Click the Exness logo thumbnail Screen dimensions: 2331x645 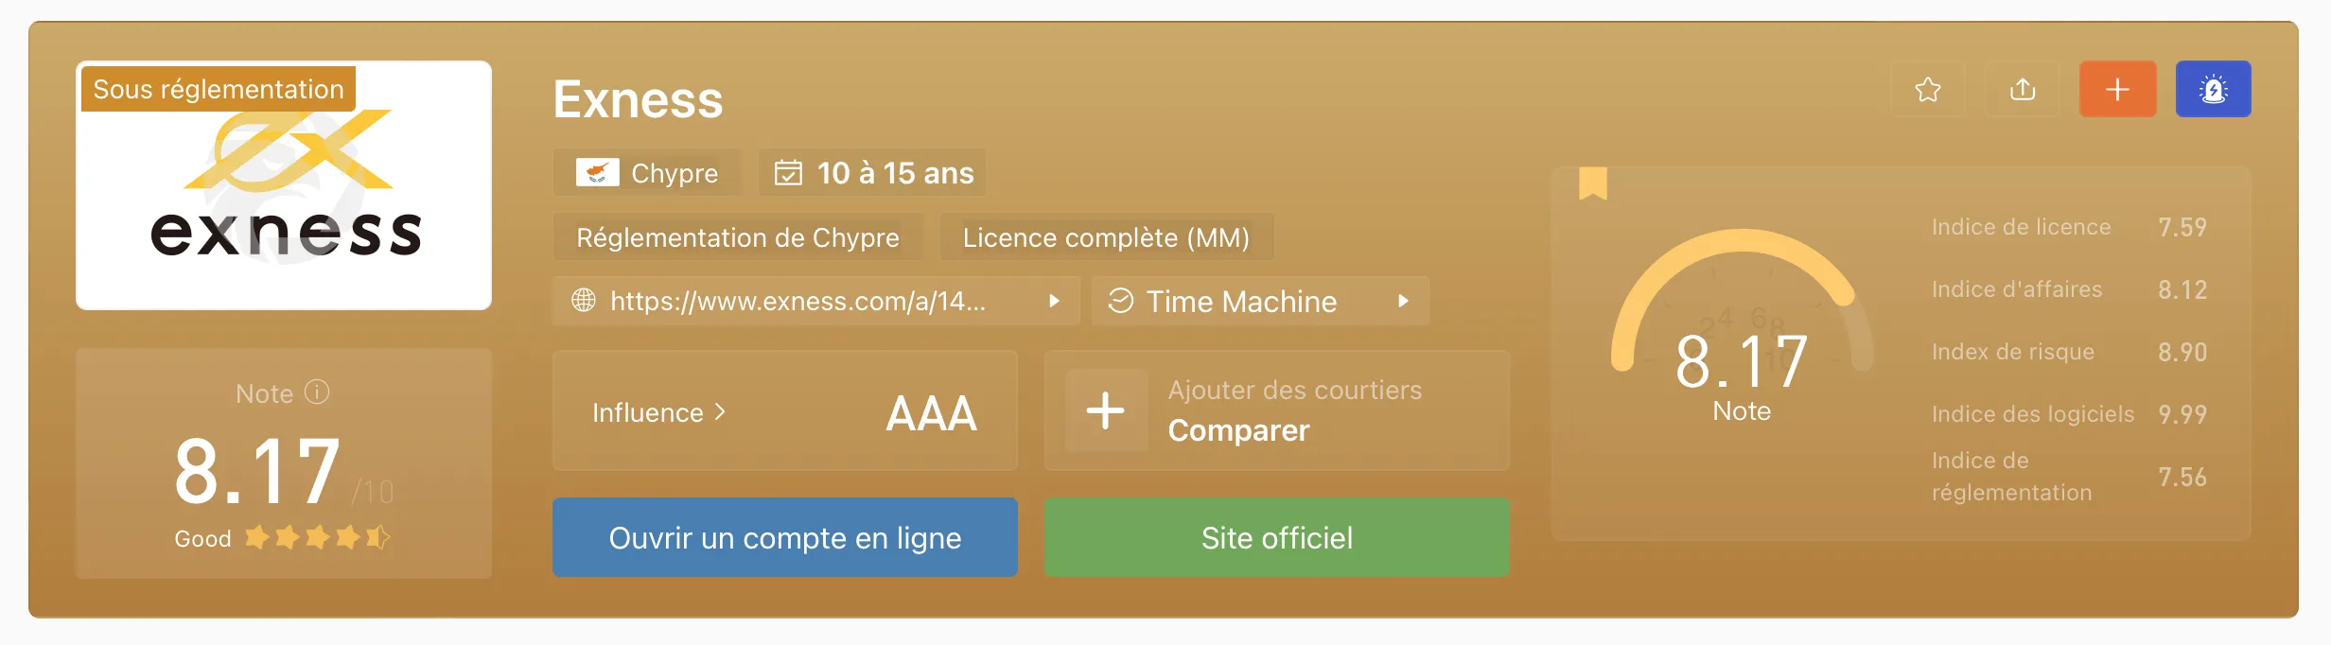[284, 185]
